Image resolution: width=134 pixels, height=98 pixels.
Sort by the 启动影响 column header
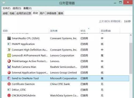pyautogui.click(x=110, y=31)
